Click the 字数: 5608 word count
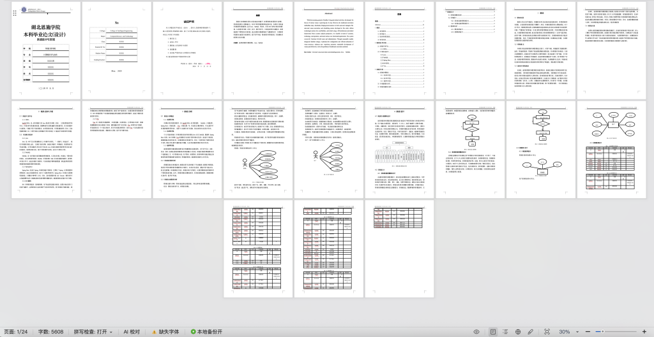The image size is (654, 337). pos(51,332)
